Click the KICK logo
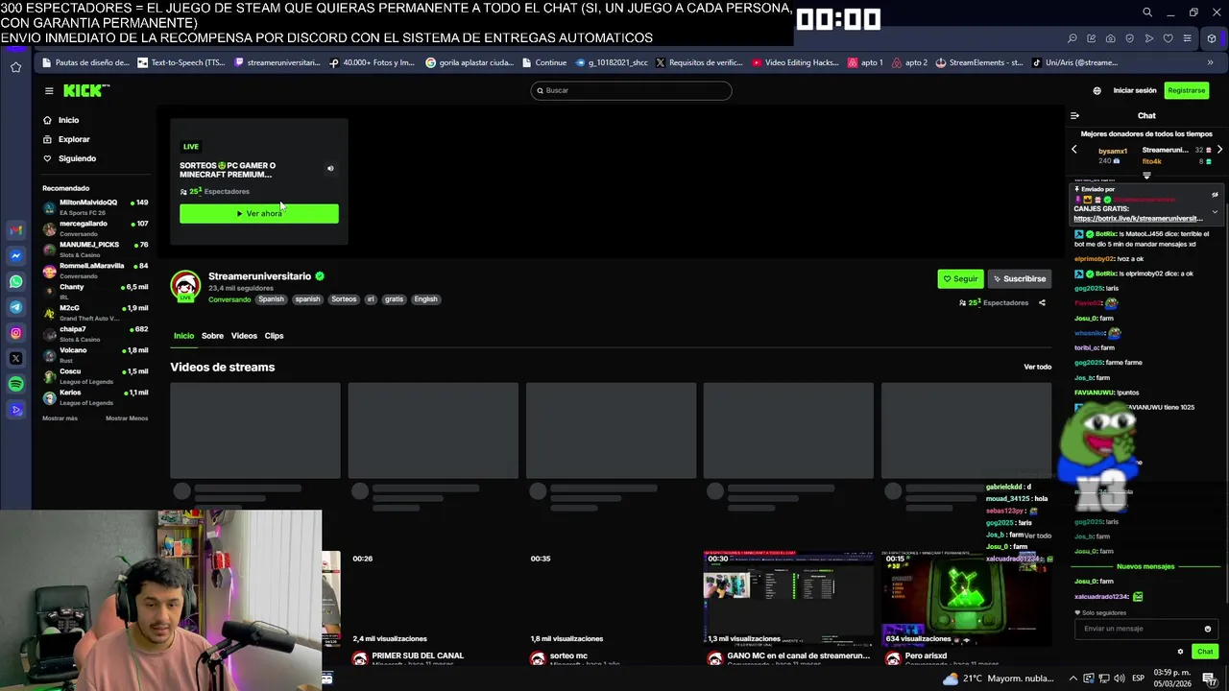 tap(86, 90)
